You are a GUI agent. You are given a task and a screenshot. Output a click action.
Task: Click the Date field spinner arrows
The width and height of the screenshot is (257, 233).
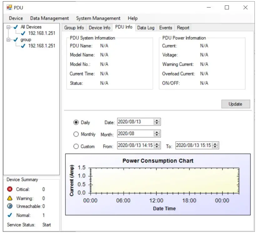pyautogui.click(x=157, y=122)
